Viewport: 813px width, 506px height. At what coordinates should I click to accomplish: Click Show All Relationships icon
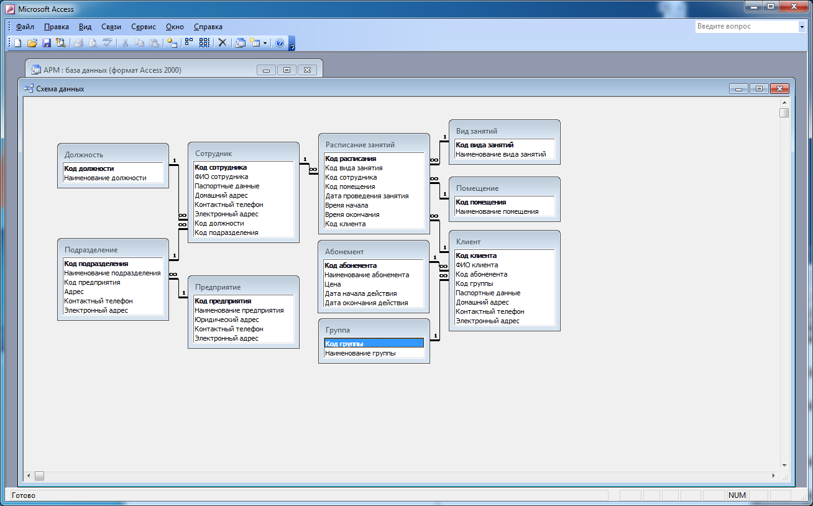click(204, 43)
